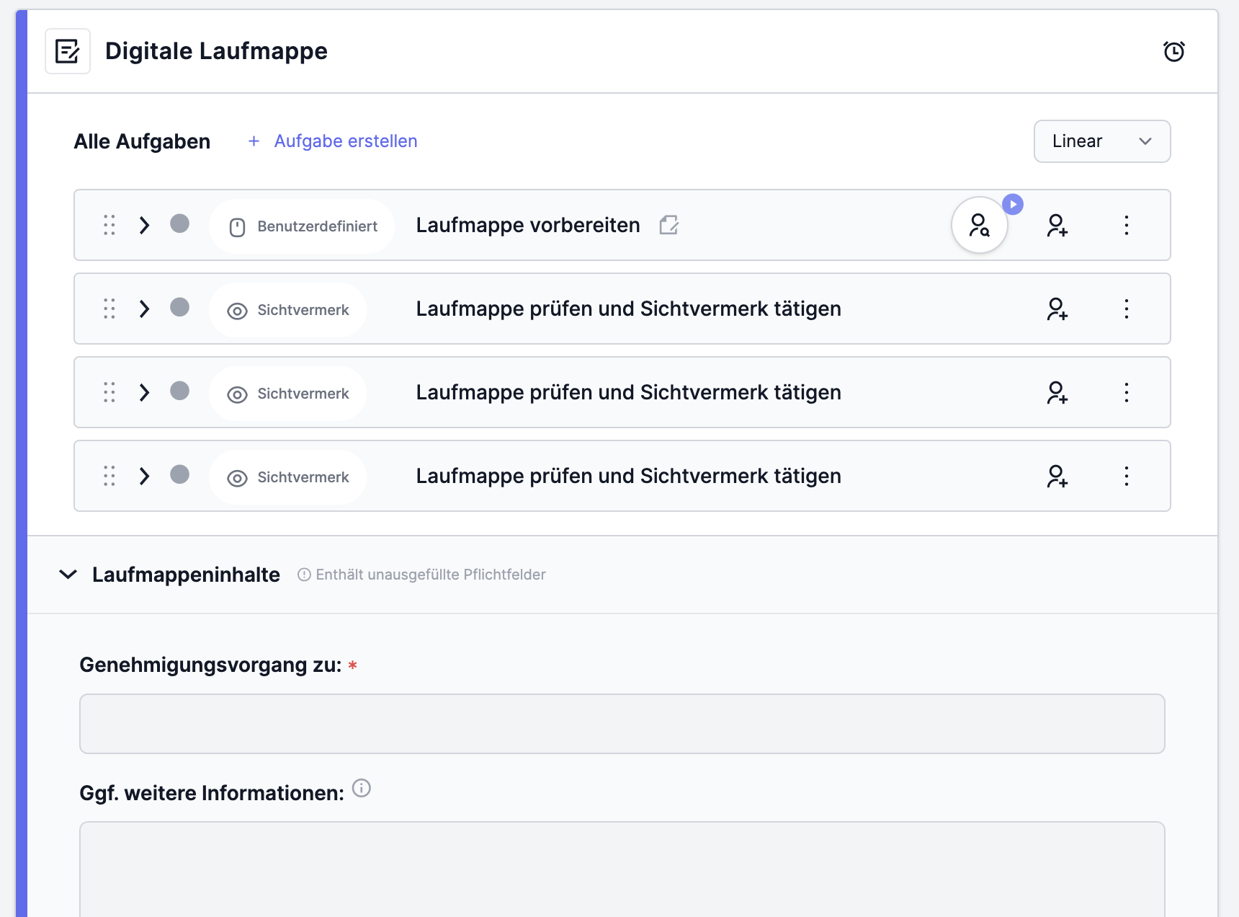1239x917 pixels.
Task: Click Aufgabe erstellen link
Action: click(x=332, y=141)
